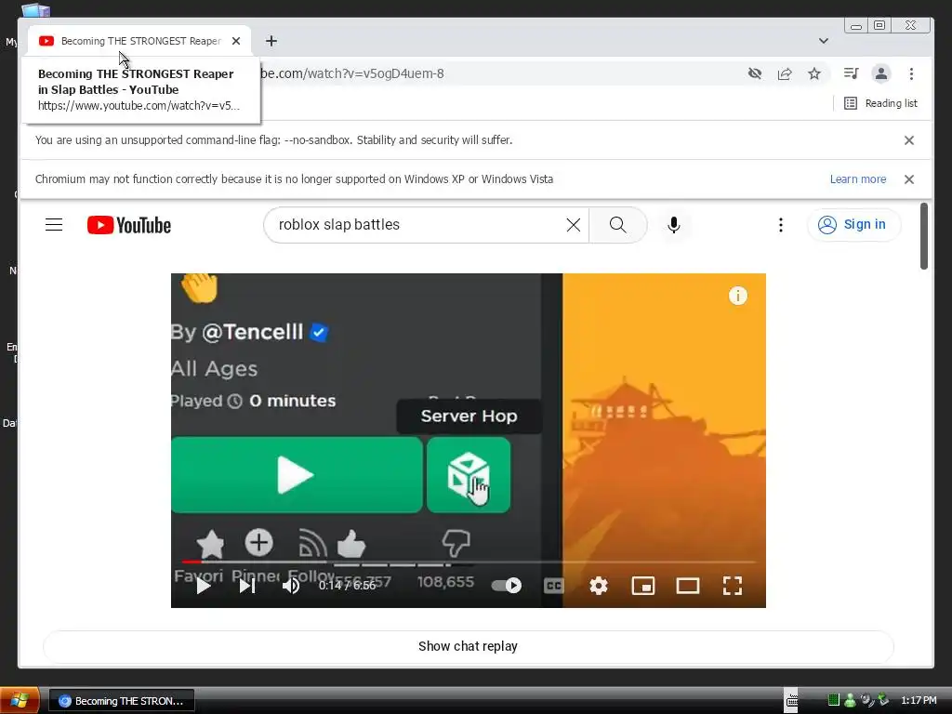Open Chromium three-dot menu

point(911,73)
